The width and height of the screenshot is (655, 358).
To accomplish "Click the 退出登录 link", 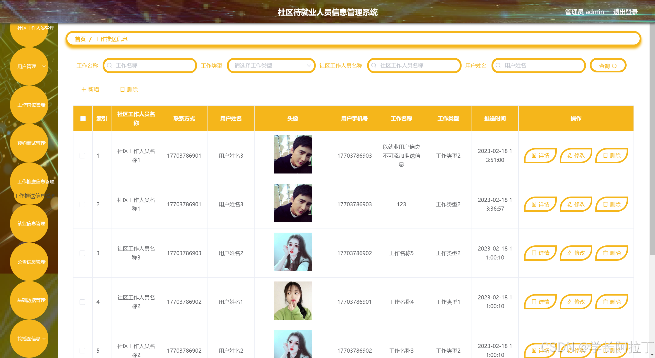I will pyautogui.click(x=625, y=12).
